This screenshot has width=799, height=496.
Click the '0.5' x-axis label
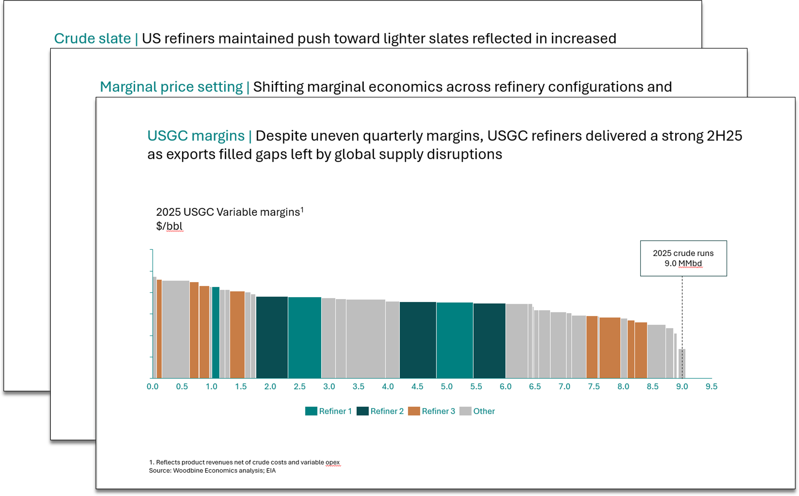(x=182, y=387)
